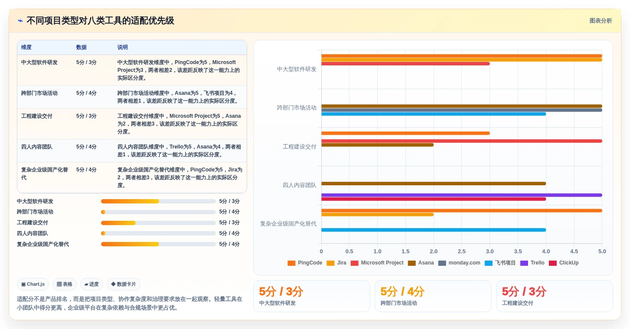Open the 工程建设交付 5分 / 3分 data card
Screen dimensions: 630x329
554,296
